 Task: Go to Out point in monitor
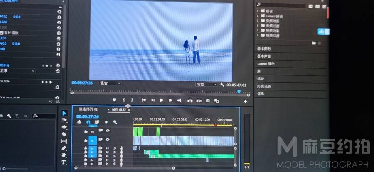[x=179, y=100]
